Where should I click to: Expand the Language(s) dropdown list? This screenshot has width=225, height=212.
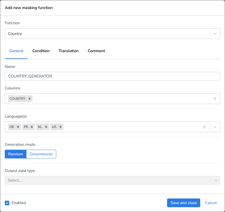(215, 127)
